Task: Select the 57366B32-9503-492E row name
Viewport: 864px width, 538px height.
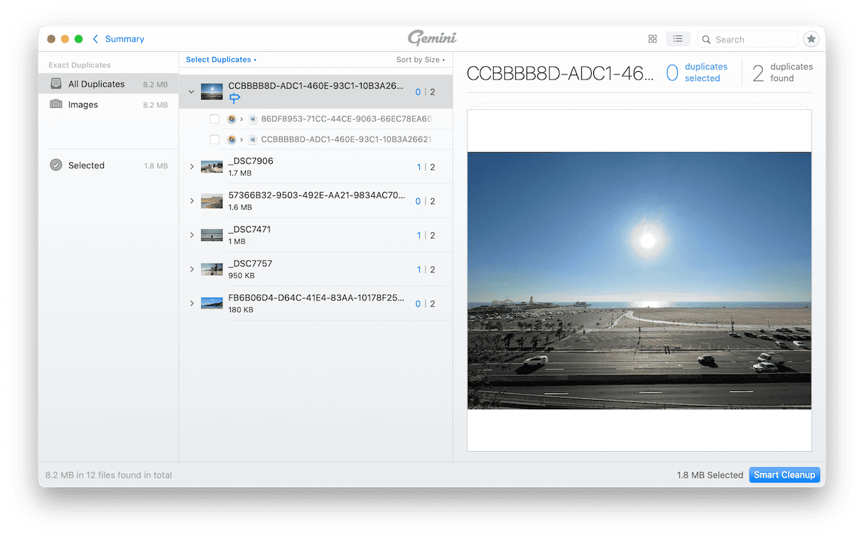Action: pyautogui.click(x=317, y=195)
